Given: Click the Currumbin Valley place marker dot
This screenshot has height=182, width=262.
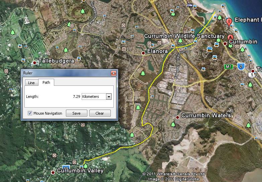Looking at the screenshot, I should tap(53, 172).
